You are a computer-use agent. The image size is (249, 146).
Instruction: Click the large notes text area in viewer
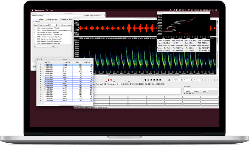pos(137,91)
